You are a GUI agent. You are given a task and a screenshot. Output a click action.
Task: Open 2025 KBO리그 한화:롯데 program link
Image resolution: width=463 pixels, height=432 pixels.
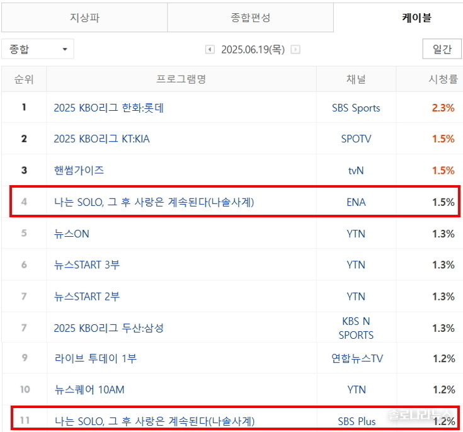(108, 108)
